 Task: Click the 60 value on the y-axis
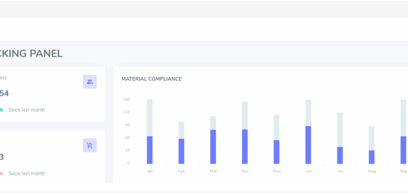(127, 137)
